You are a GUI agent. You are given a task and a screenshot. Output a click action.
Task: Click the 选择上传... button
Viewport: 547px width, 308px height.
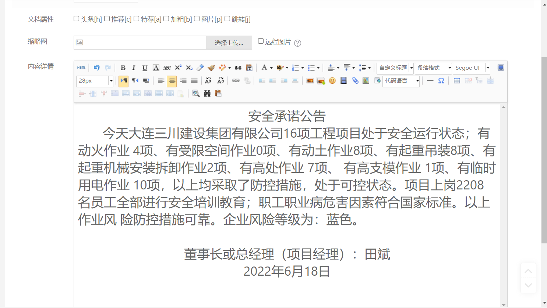click(x=229, y=43)
